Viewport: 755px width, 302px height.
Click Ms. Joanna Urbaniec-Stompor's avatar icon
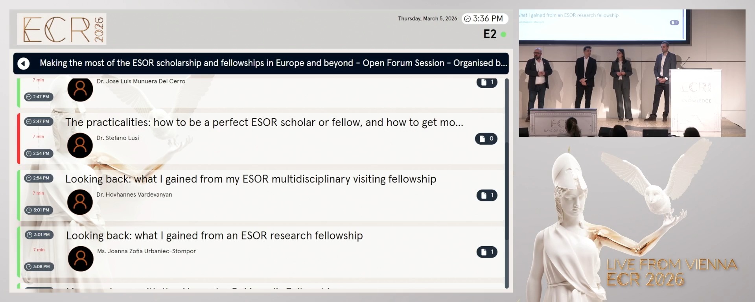(x=80, y=259)
